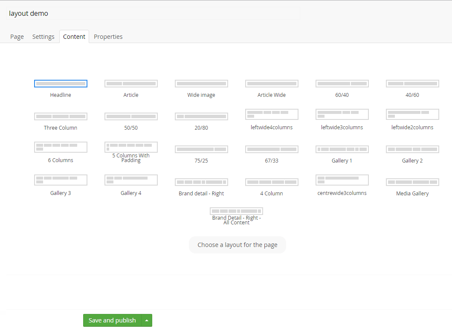Image resolution: width=452 pixels, height=331 pixels.
Task: Choose the 40/60 layout icon
Action: (x=412, y=84)
